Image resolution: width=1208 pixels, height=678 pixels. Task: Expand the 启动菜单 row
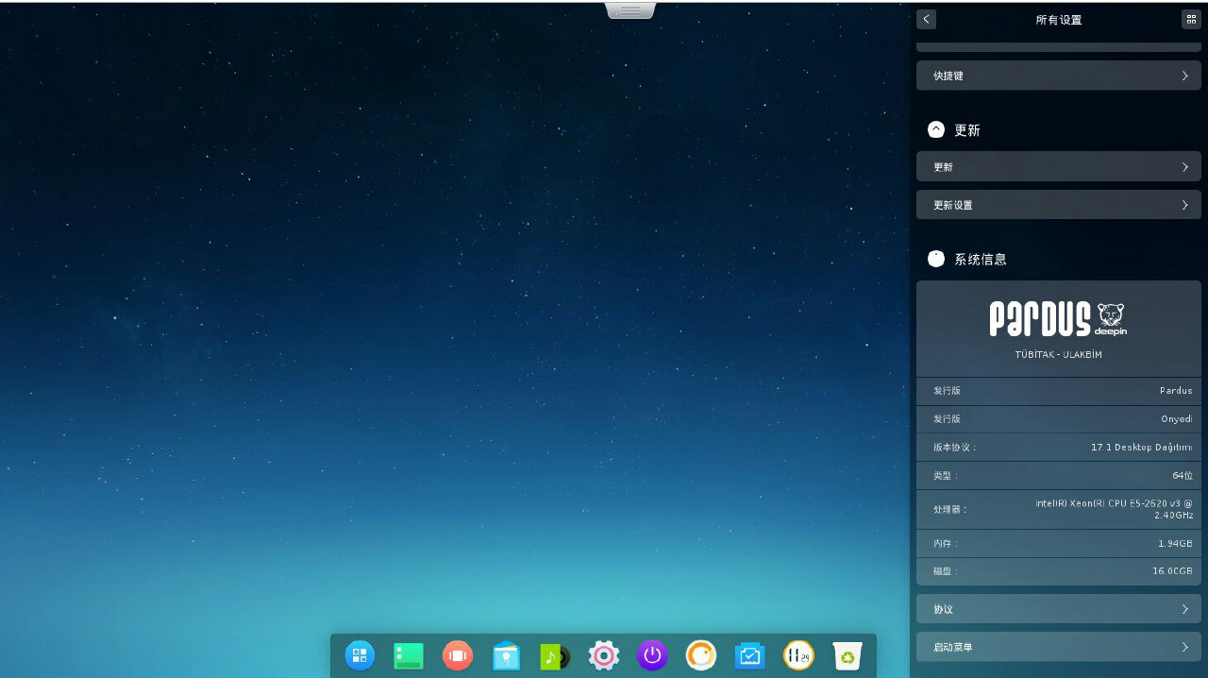click(x=1059, y=647)
